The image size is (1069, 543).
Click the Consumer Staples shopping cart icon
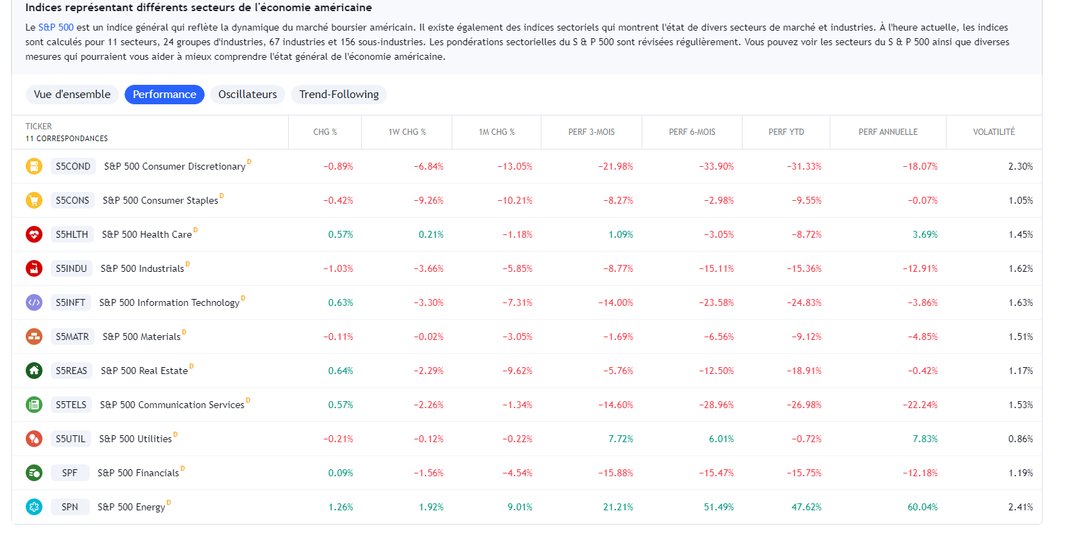pyautogui.click(x=34, y=200)
